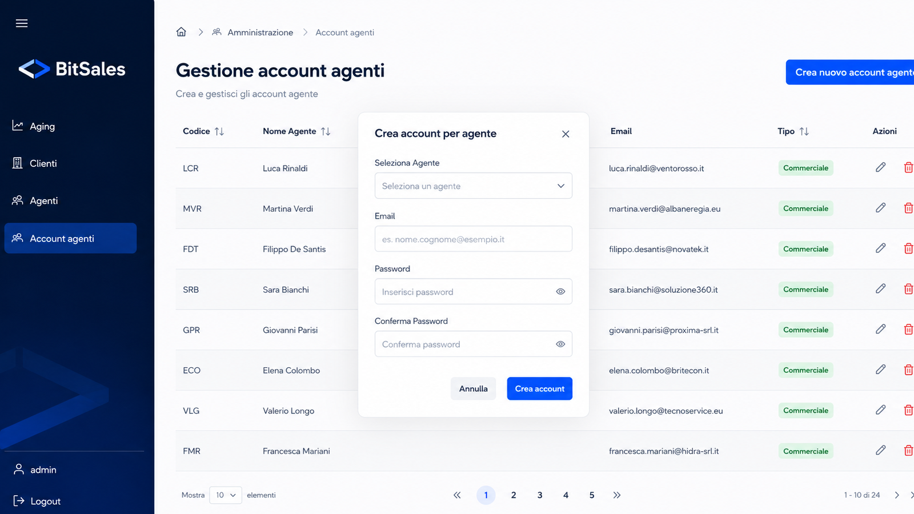914x514 pixels.
Task: Show the password in the Conferma Password field
Action: 560,344
